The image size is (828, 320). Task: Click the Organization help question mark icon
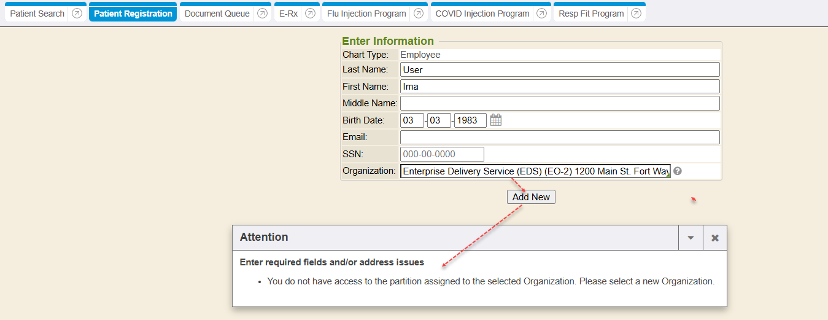click(678, 171)
